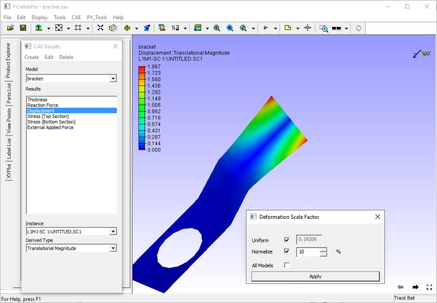The width and height of the screenshot is (437, 303).
Task: Click the fit-to-view frame icon
Action: pos(59,28)
